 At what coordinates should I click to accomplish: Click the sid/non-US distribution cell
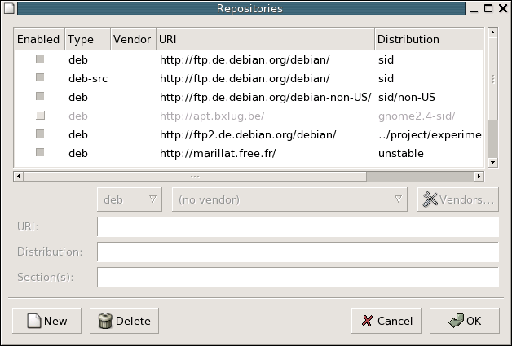coord(407,97)
